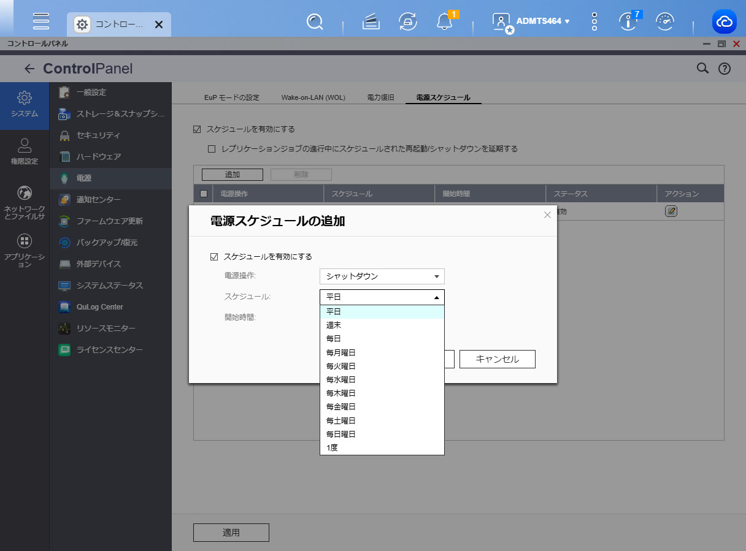This screenshot has width=746, height=551.
Task: Click the 適用 button
Action: coord(231,533)
